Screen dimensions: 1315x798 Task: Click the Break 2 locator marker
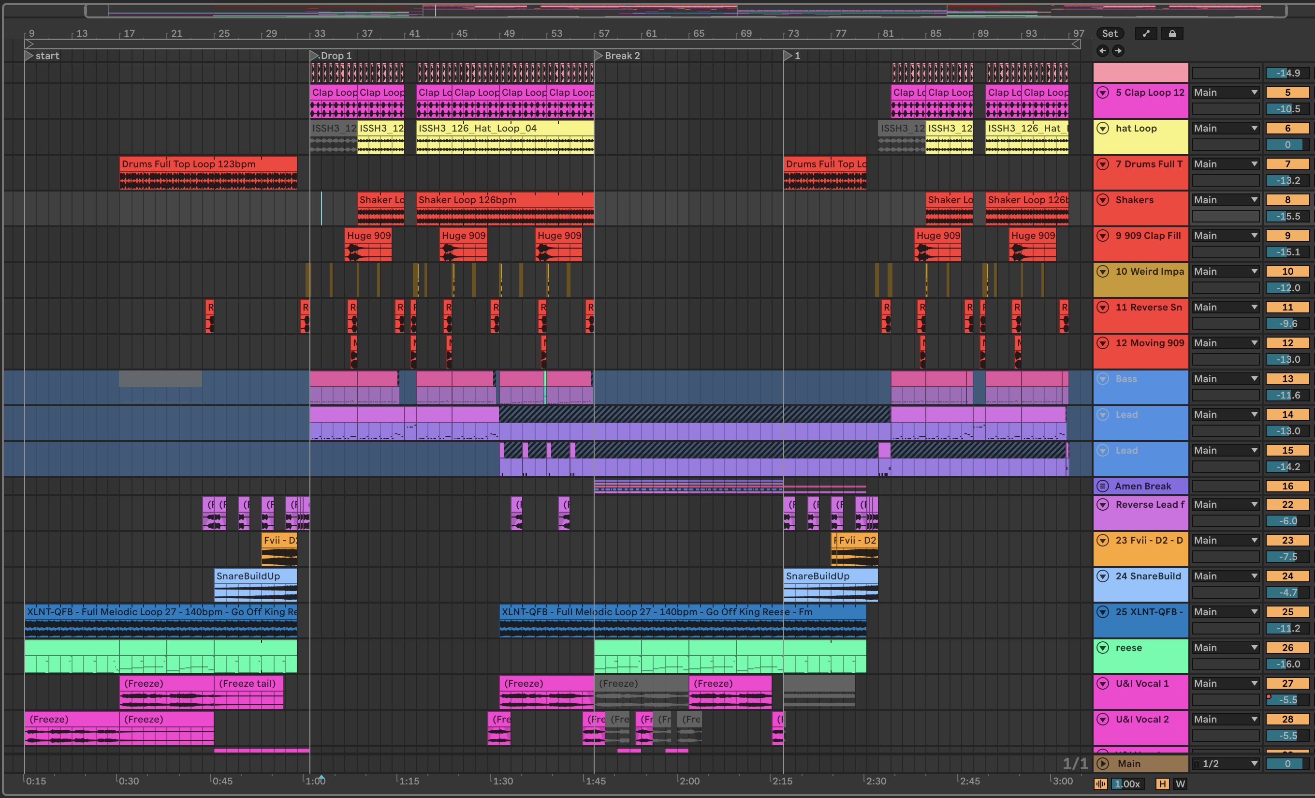[599, 56]
